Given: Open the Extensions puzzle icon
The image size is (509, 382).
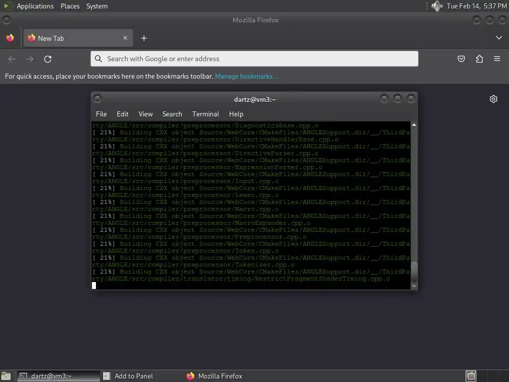Looking at the screenshot, I should tap(479, 59).
